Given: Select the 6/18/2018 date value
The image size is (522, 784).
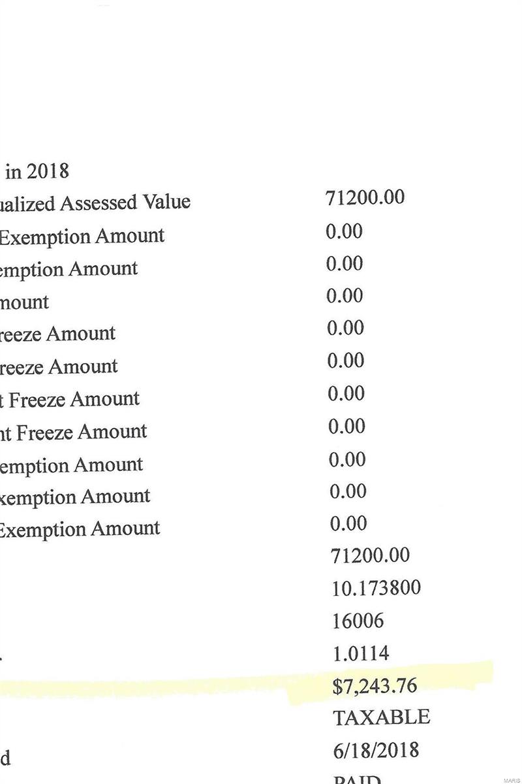Looking at the screenshot, I should (x=376, y=750).
